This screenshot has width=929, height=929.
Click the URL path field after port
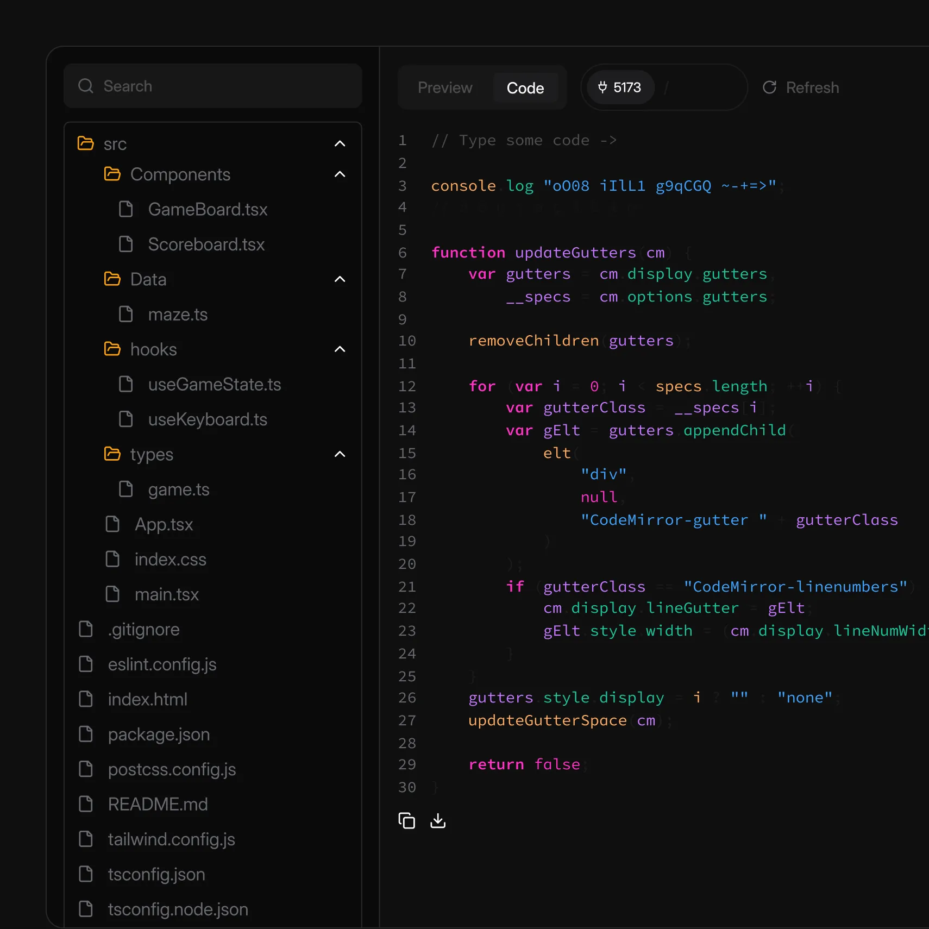pos(701,87)
